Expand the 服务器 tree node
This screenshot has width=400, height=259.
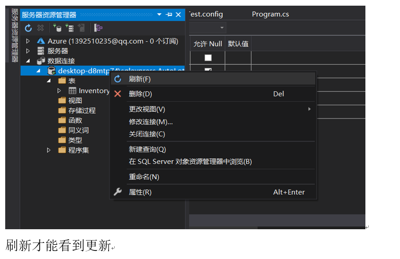(x=28, y=51)
